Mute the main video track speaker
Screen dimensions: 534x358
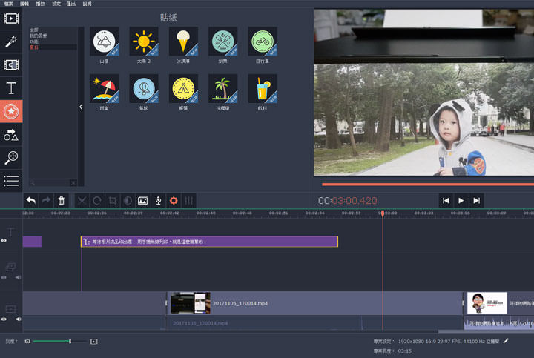[18, 319]
